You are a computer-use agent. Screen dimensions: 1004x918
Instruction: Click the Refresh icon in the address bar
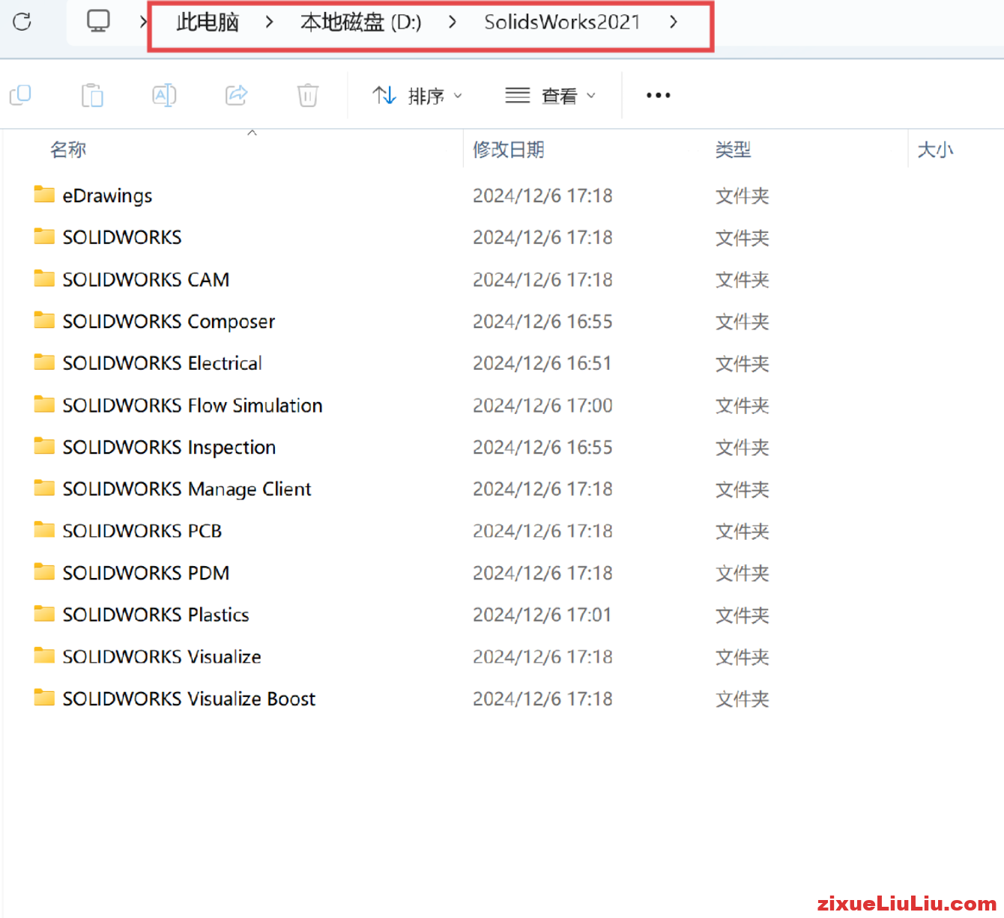(x=22, y=22)
